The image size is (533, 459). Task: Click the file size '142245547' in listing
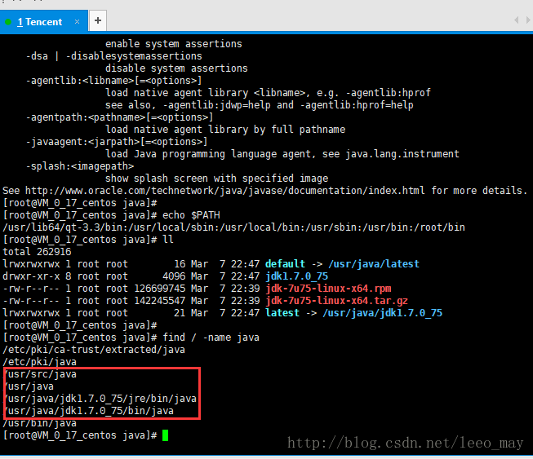pyautogui.click(x=160, y=301)
